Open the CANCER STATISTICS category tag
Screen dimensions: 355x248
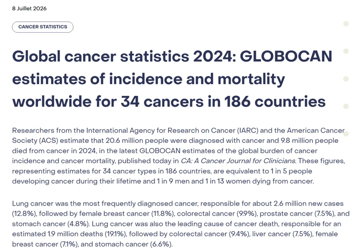click(x=43, y=27)
